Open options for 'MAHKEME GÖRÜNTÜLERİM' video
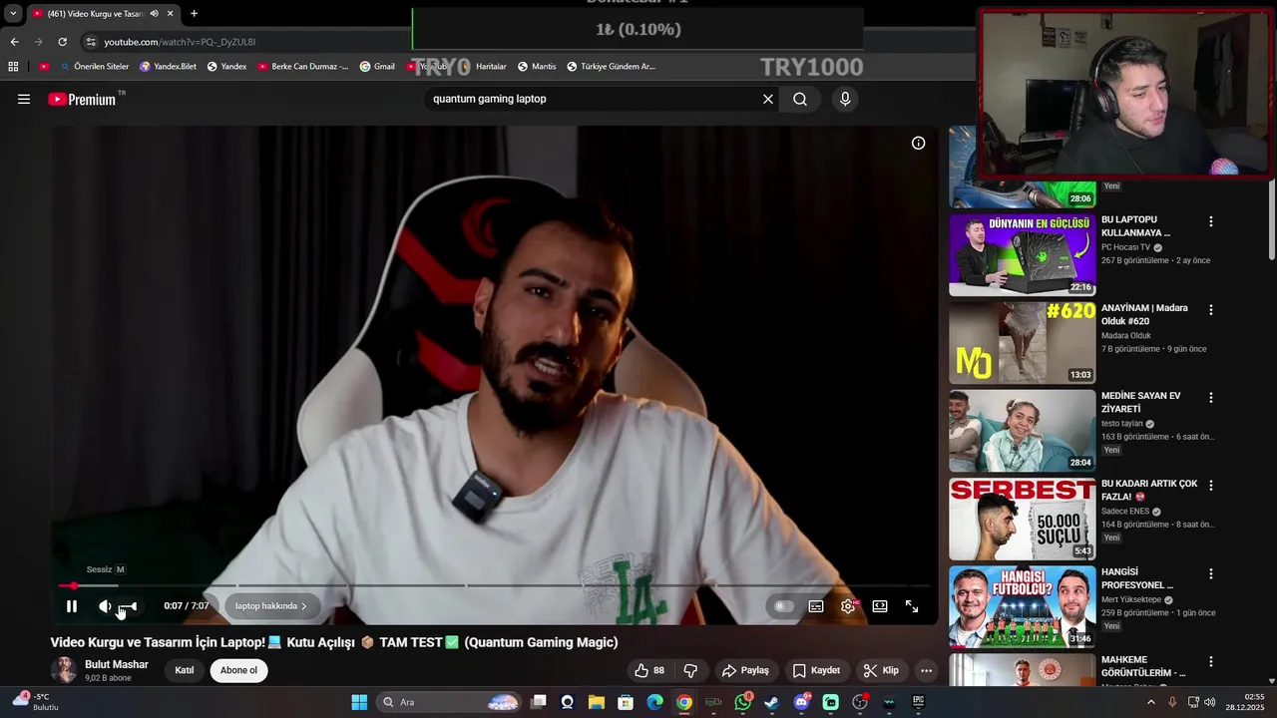Screen dimensions: 1277x718 pyautogui.click(x=1211, y=662)
